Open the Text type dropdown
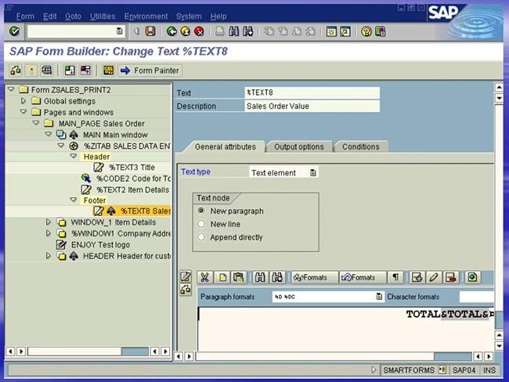The height and width of the screenshot is (382, 509). (312, 173)
